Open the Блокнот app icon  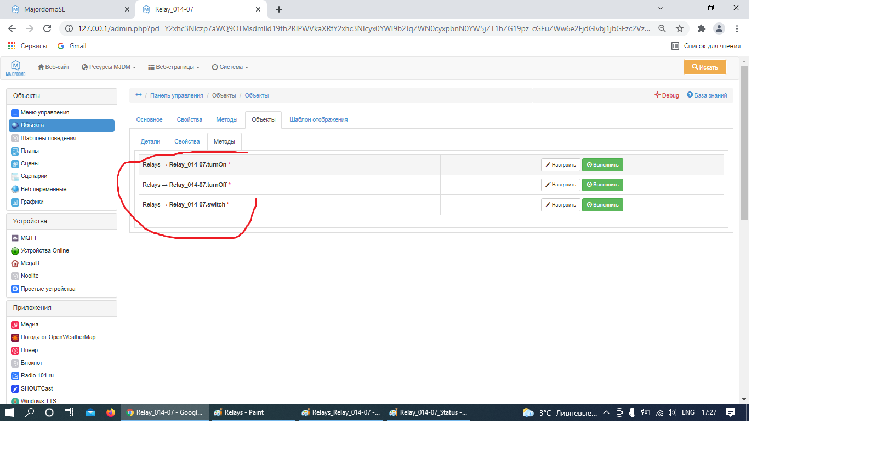[15, 363]
